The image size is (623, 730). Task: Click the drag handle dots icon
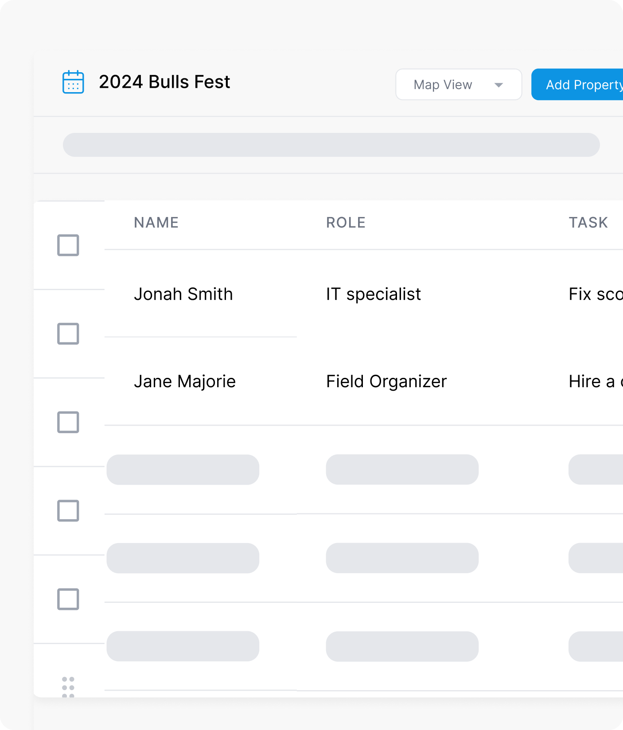[x=68, y=687]
